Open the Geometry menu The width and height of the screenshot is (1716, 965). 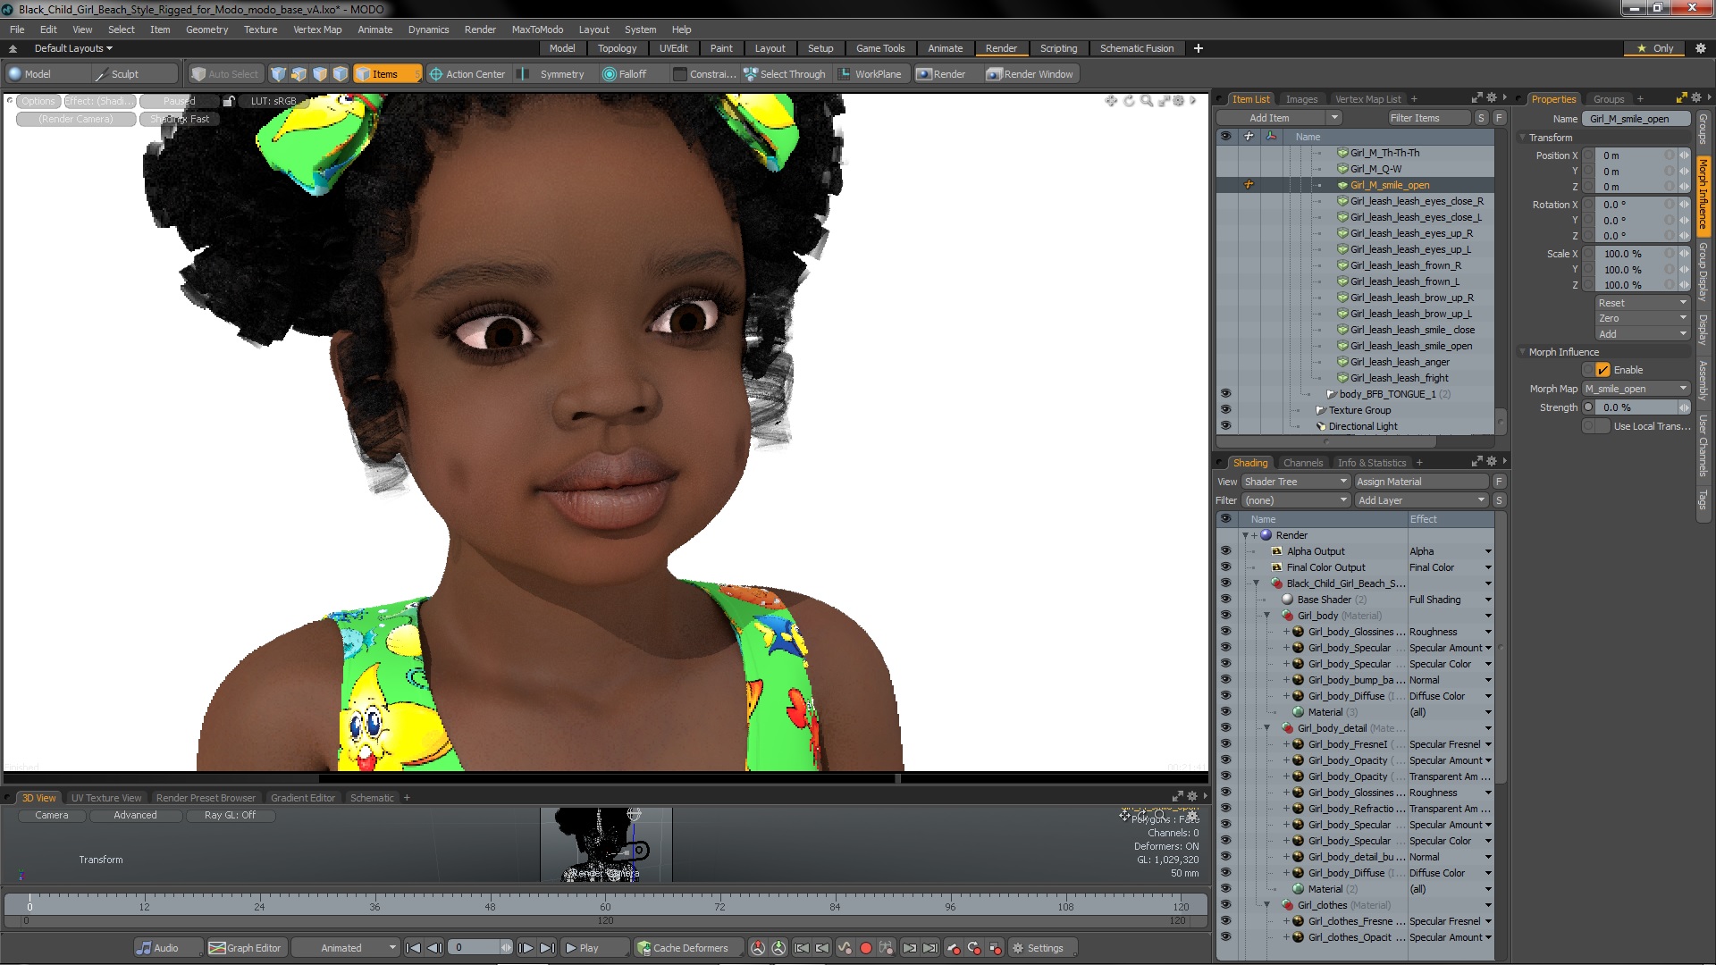point(206,29)
